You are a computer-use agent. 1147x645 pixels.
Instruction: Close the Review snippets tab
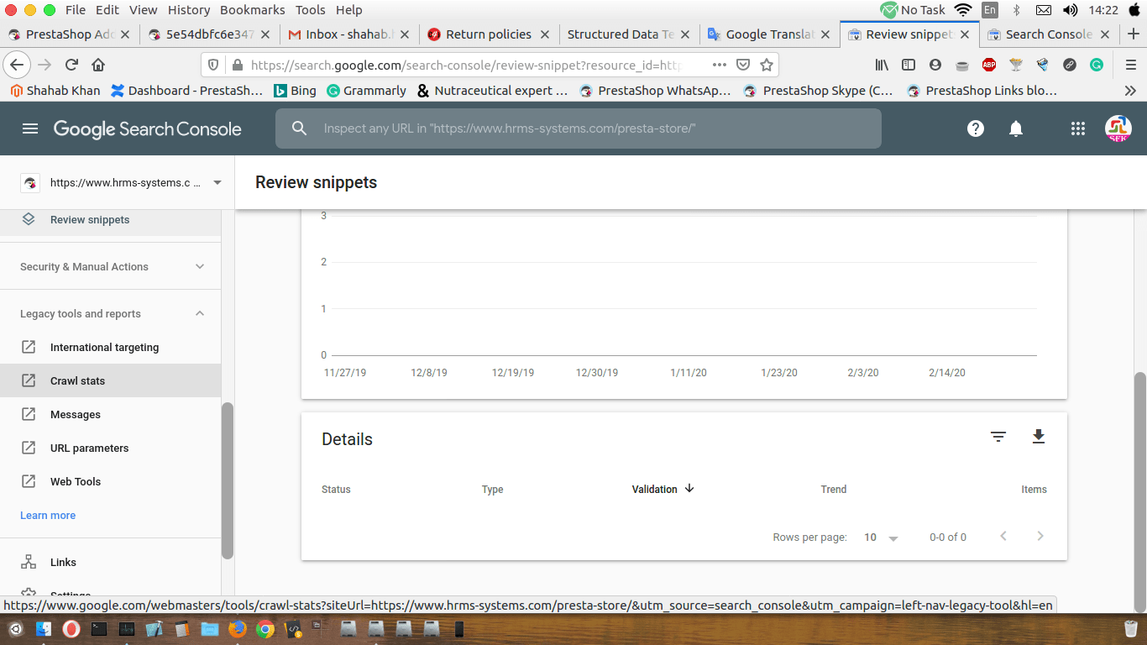pyautogui.click(x=965, y=34)
